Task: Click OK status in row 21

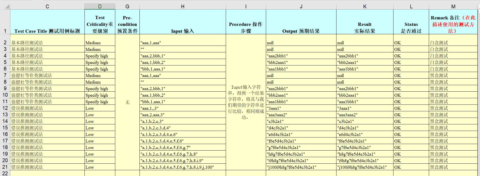Action: (x=411, y=167)
